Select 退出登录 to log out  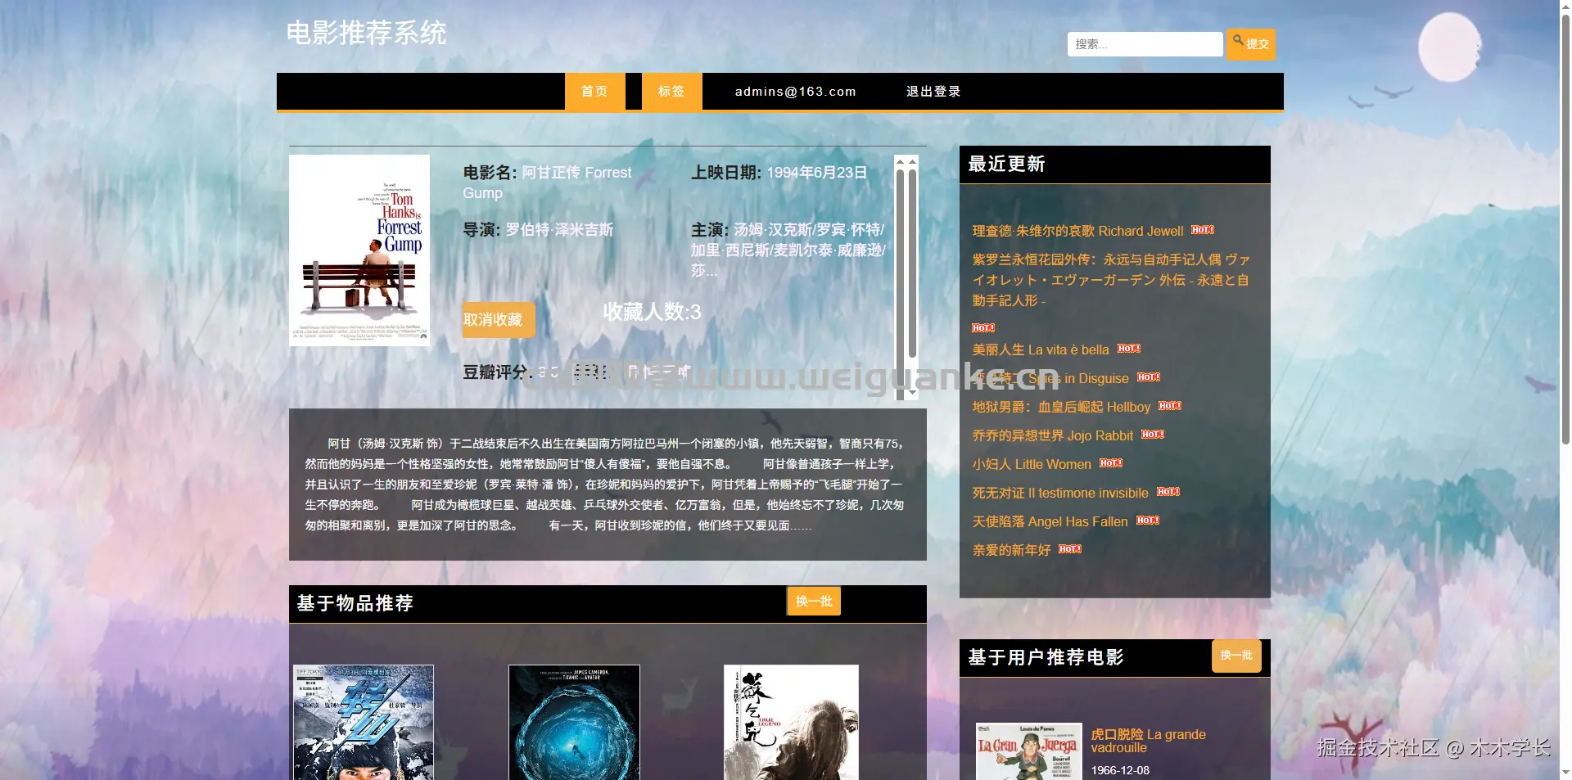point(933,92)
